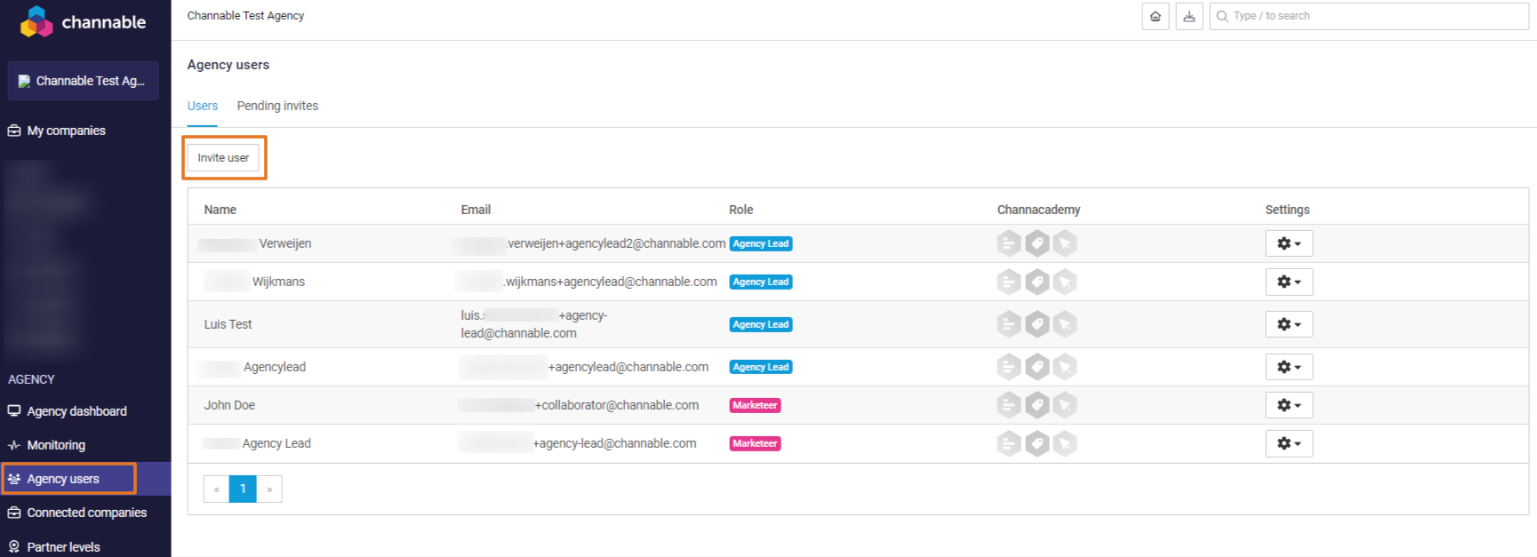Click Marketeer badge in John Doe row

click(755, 405)
